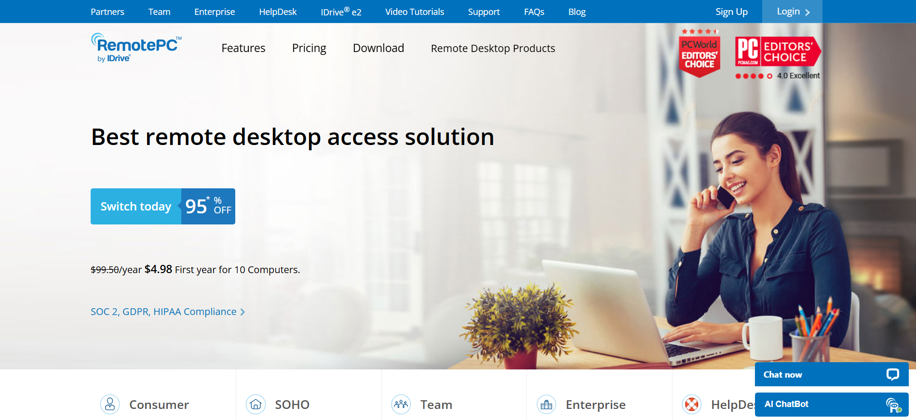The image size is (916, 420).
Task: Select the Consumer plan tab label
Action: (x=159, y=405)
